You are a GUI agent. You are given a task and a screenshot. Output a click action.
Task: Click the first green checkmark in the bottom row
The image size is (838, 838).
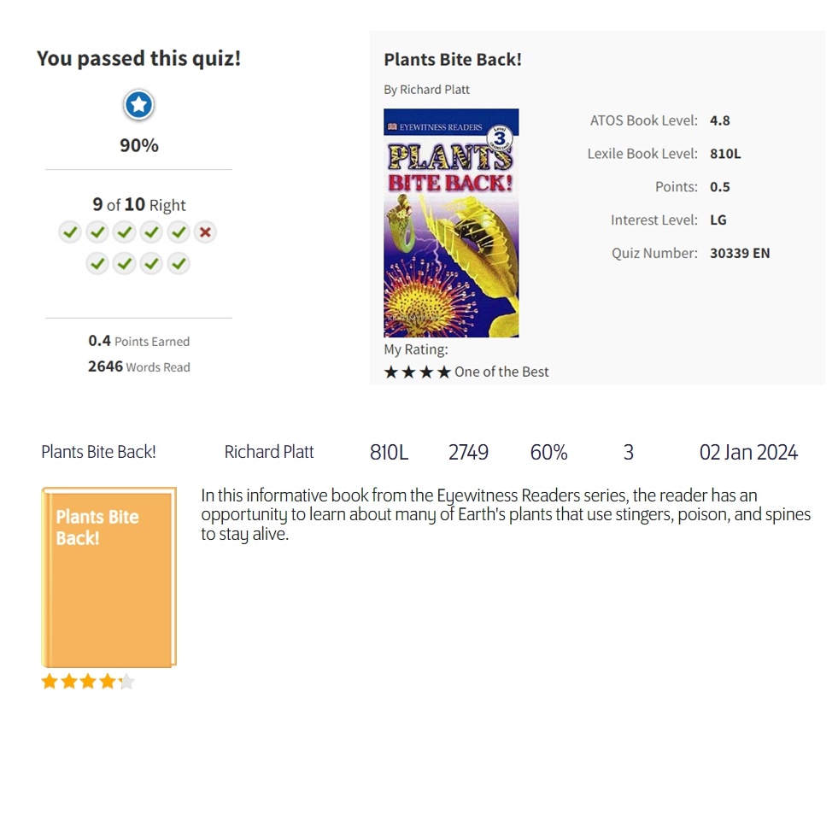pyautogui.click(x=97, y=263)
